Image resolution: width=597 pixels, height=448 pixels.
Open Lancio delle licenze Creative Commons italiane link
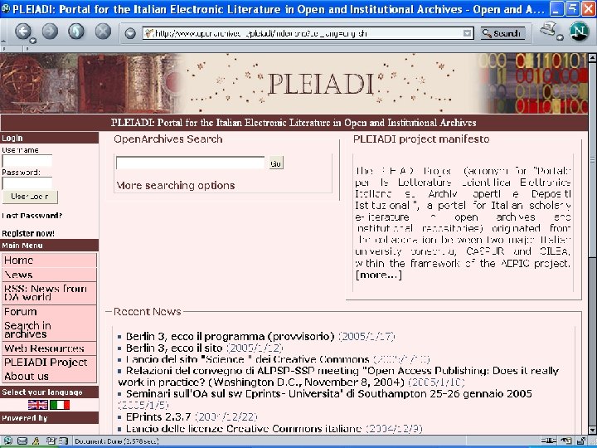point(244,429)
